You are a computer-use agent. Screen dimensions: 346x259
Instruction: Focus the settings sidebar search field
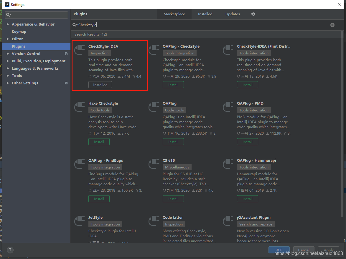coord(37,15)
